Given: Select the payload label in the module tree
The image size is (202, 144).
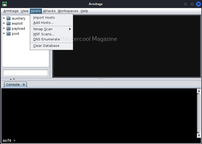Looking at the screenshot, I should [18, 28].
